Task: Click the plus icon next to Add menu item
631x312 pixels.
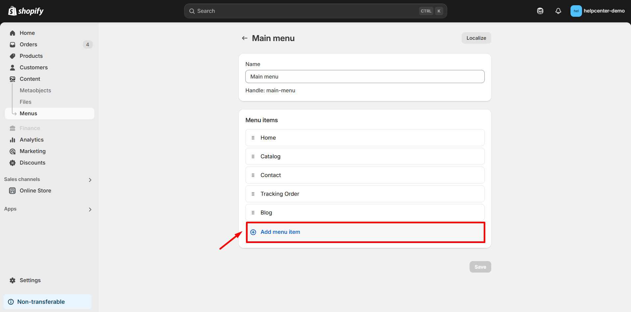Action: tap(253, 232)
